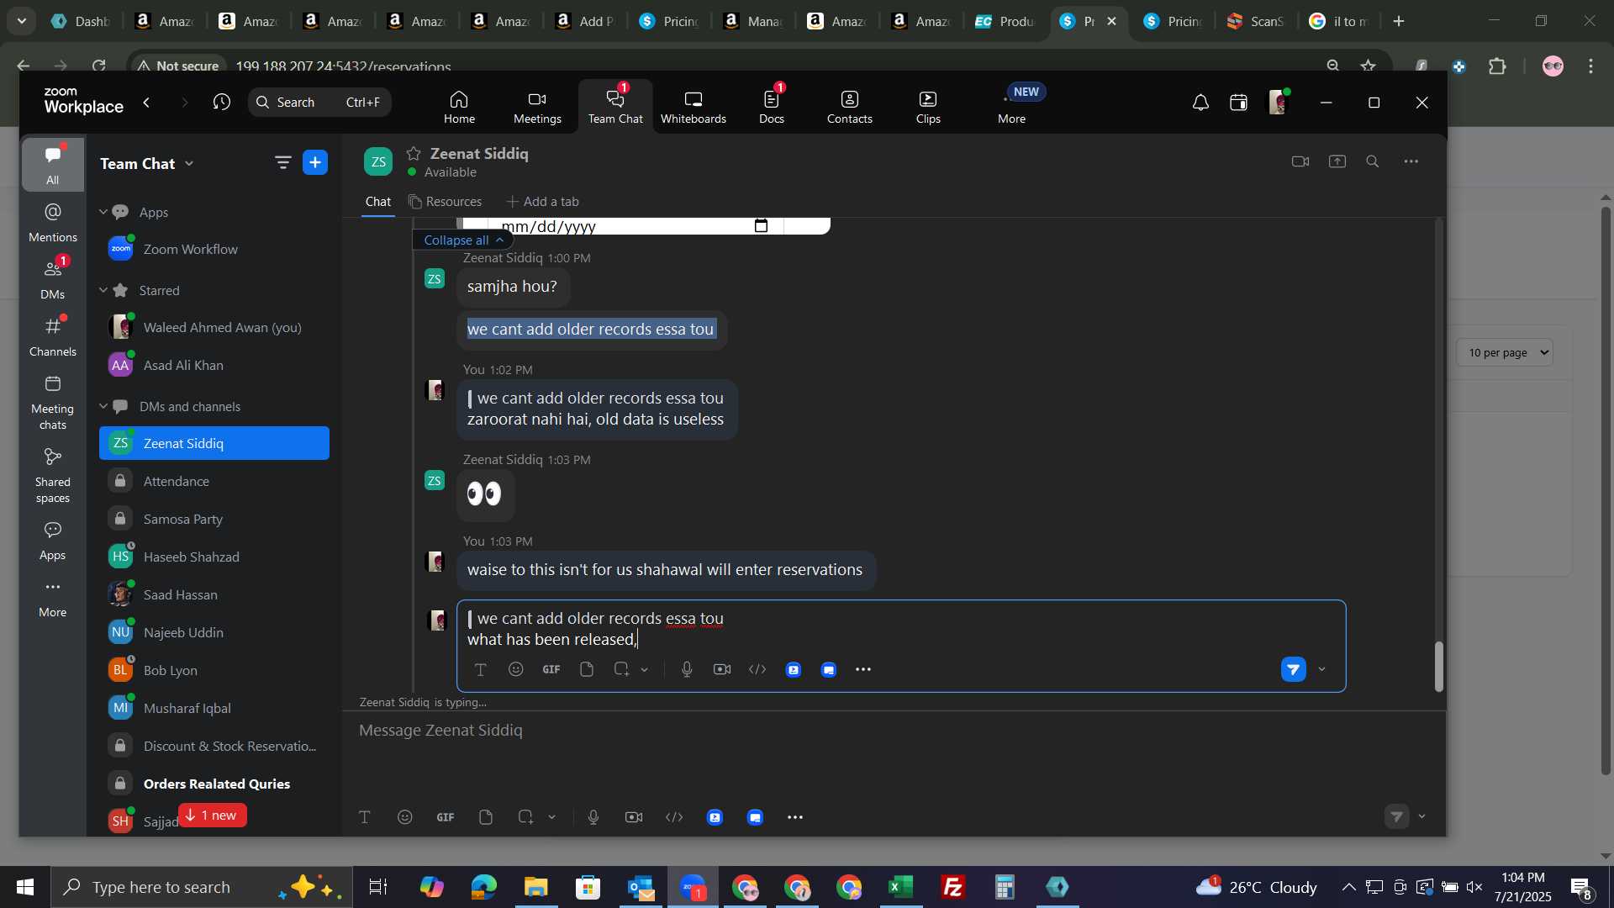Open the Clips tab

tap(928, 107)
